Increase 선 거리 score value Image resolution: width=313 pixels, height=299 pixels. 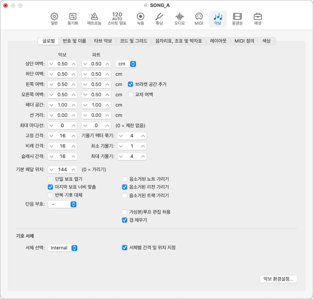click(73, 115)
